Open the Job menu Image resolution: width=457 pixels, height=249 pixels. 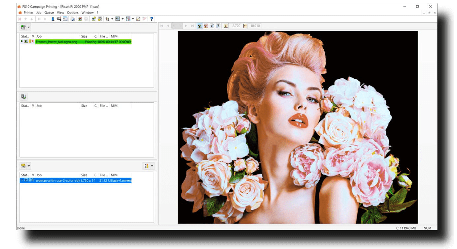39,13
